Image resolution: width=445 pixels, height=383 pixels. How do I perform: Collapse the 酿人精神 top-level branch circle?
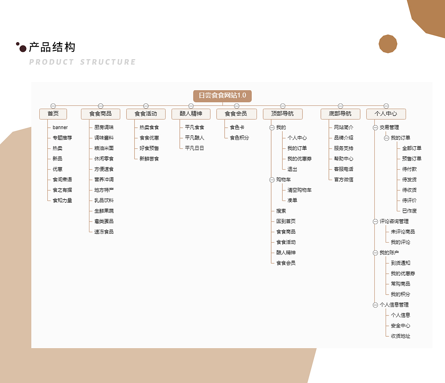coord(191,106)
